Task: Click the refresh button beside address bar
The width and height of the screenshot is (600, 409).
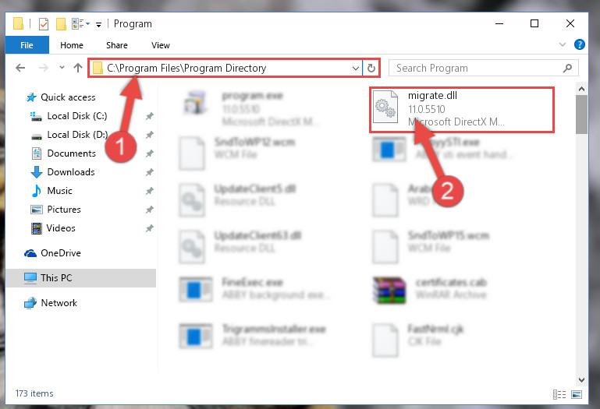Action: 371,68
